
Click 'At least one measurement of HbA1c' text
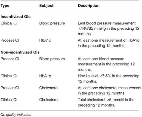pos(108,43)
